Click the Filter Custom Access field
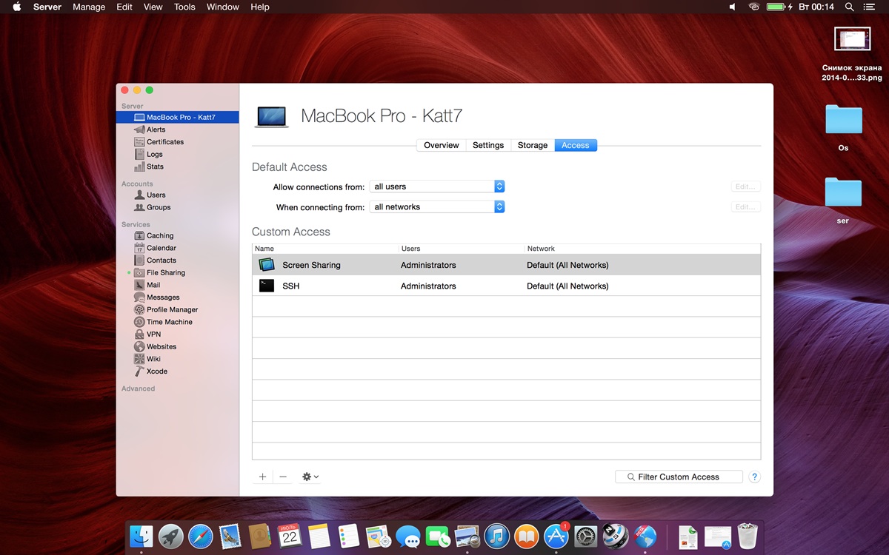This screenshot has height=555, width=889. click(x=679, y=477)
